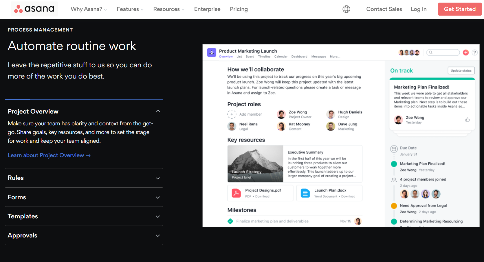Expand the Features menu
The height and width of the screenshot is (262, 484).
click(130, 9)
